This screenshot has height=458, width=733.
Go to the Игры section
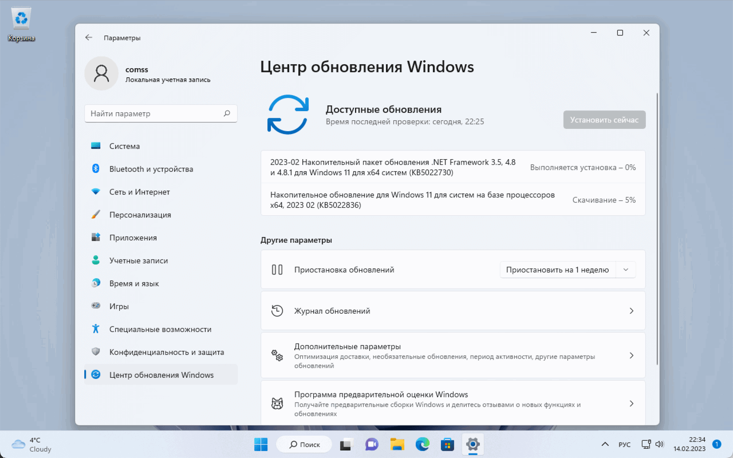click(161, 306)
